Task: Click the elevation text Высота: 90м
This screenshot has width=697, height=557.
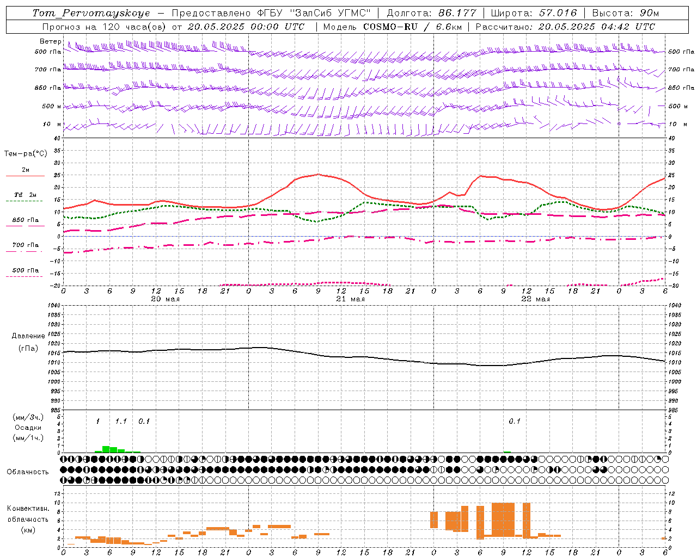Action: coord(626,13)
